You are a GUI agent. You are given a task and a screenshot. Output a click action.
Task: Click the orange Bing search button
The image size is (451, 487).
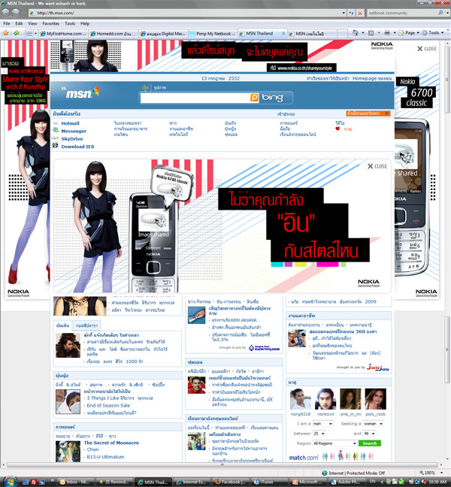pyautogui.click(x=254, y=98)
